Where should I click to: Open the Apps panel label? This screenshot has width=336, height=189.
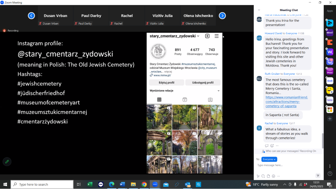(330, 11)
